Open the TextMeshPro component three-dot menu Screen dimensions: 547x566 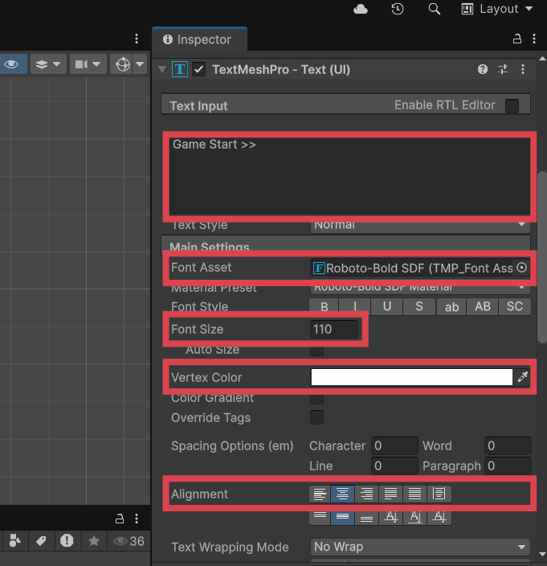click(x=523, y=70)
